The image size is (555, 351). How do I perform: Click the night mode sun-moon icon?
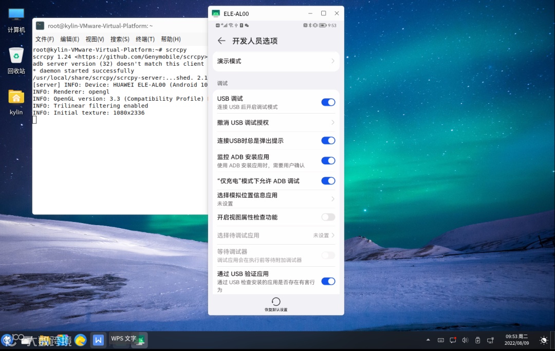tap(544, 340)
